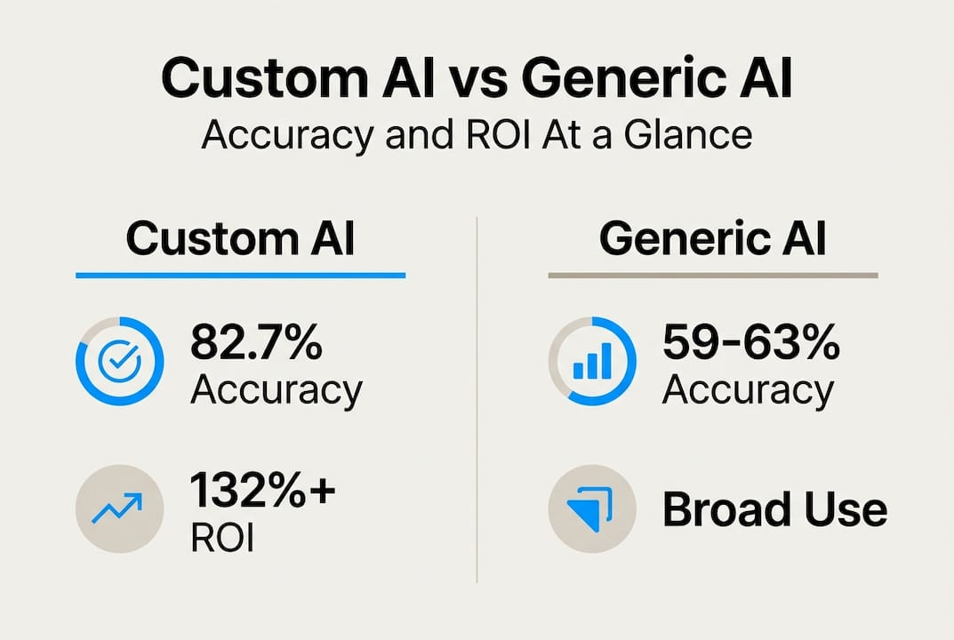954x640 pixels.
Task: Click the 132%+ figure
Action: pyautogui.click(x=263, y=492)
